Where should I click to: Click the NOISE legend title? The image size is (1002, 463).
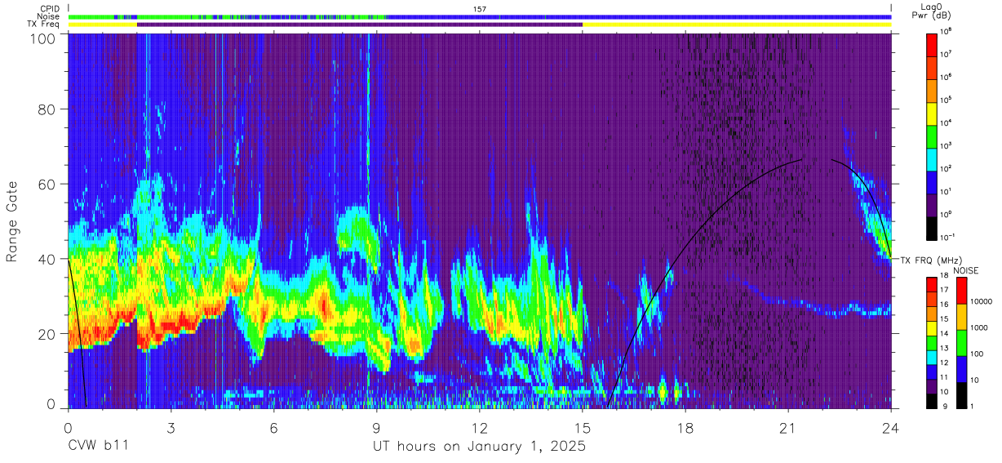coord(967,269)
